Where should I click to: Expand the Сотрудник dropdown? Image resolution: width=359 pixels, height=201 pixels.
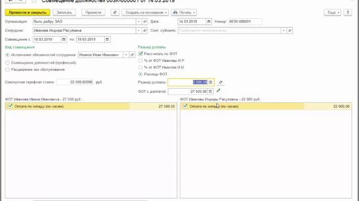point(139,31)
